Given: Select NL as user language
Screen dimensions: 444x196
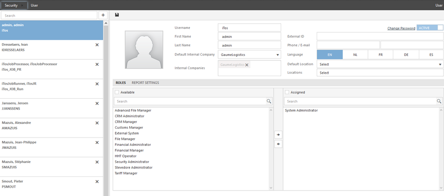Looking at the screenshot, I should 355,55.
